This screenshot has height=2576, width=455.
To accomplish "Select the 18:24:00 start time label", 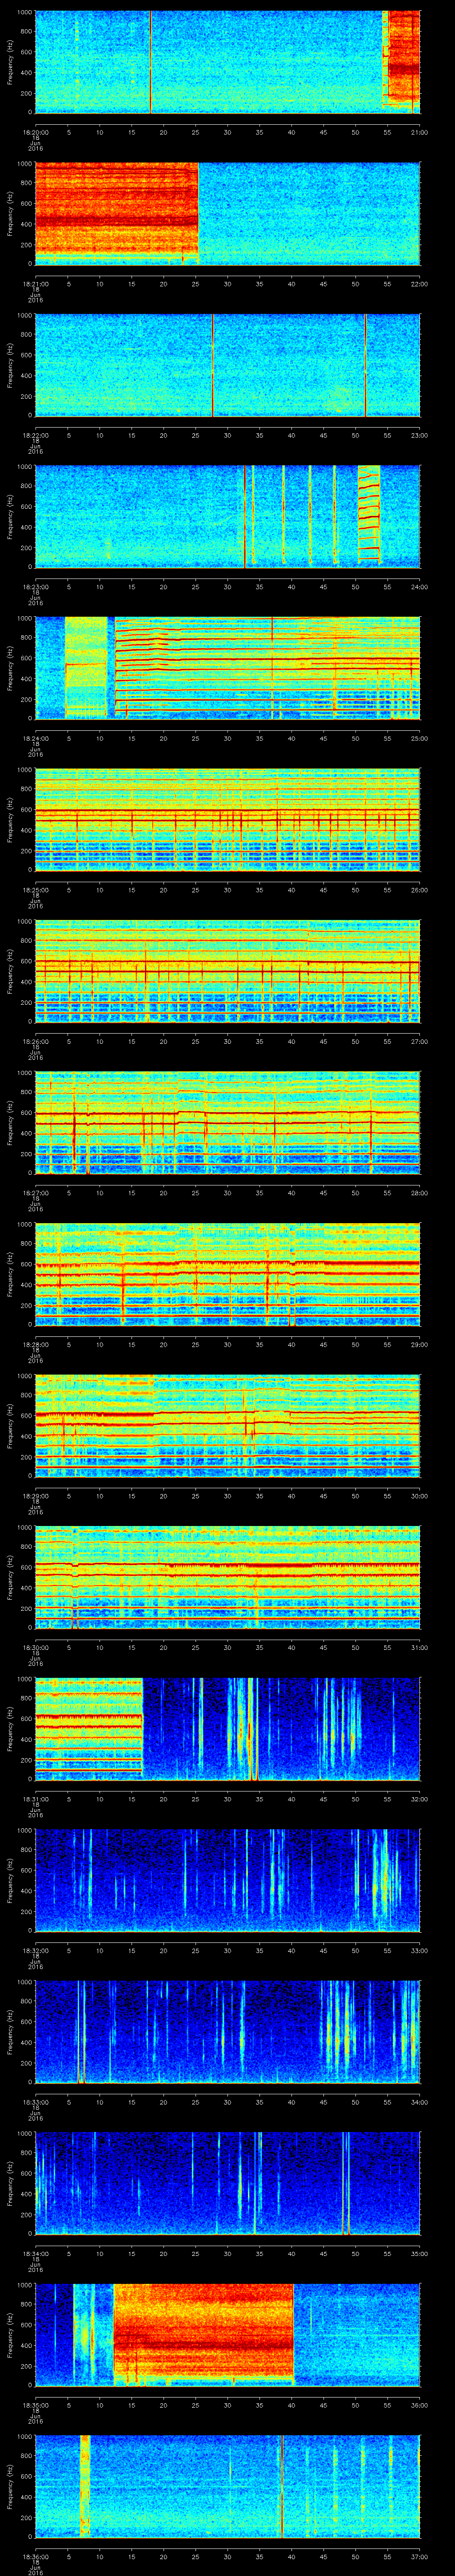I will coord(35,738).
